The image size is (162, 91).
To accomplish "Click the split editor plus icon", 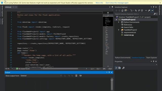I will point(108,13).
